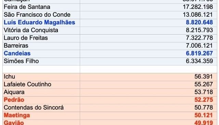Screen dimensions: 219x125
Task: Select the Feira de Santana cell
Action: click(41, 7)
